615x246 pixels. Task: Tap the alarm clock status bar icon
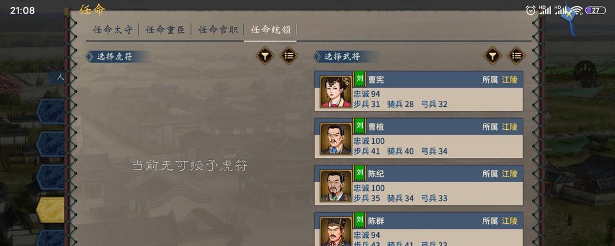(x=530, y=10)
